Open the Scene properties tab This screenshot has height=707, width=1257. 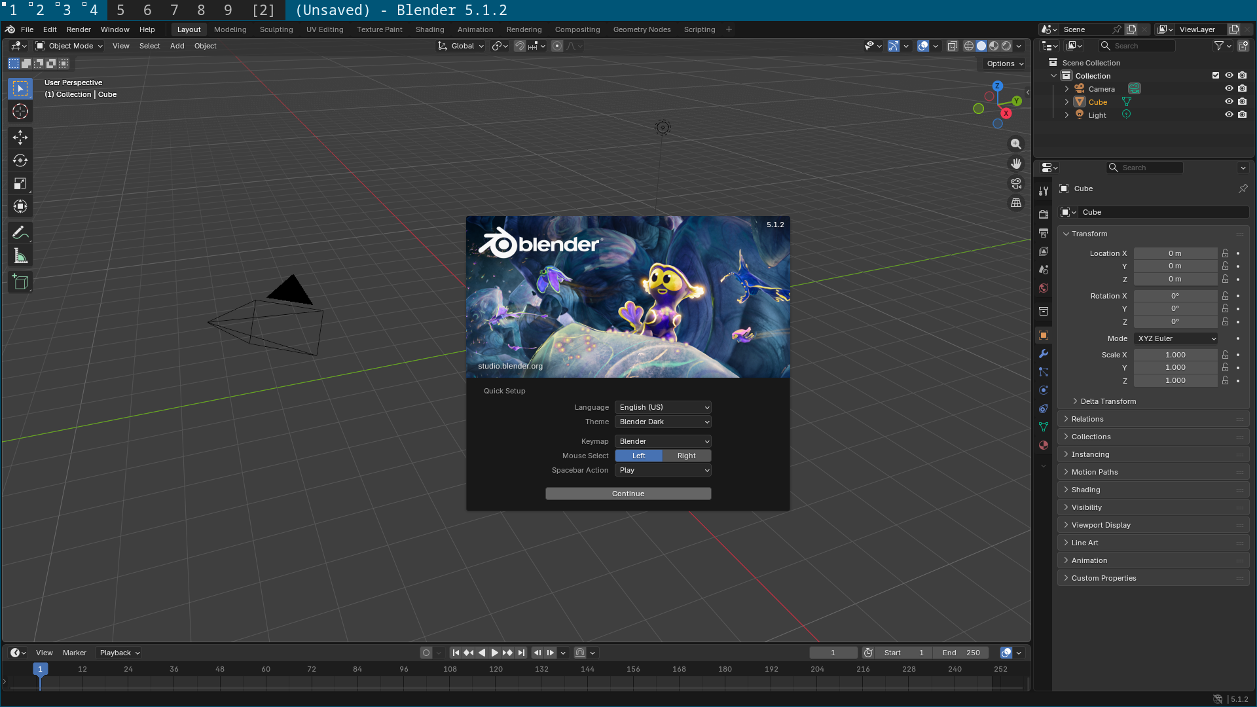(1044, 270)
